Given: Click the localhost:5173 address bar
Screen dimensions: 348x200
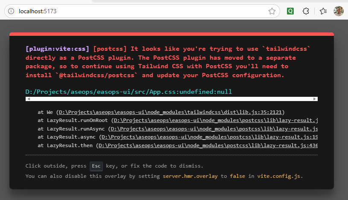Looking at the screenshot, I should coord(128,12).
